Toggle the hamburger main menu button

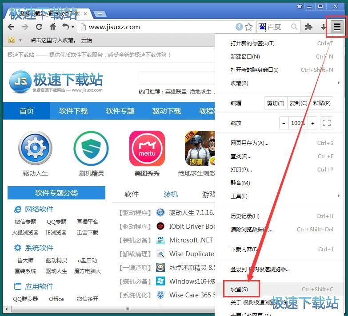coord(337,27)
